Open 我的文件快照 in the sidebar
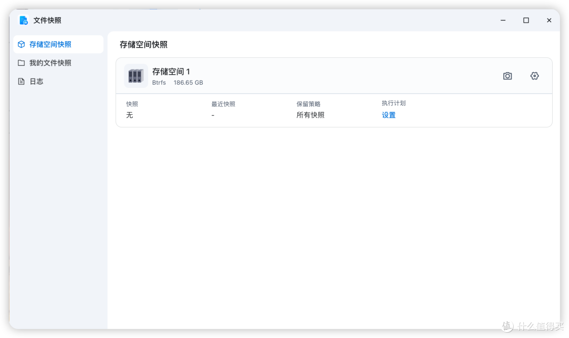This screenshot has width=569, height=338. click(58, 63)
